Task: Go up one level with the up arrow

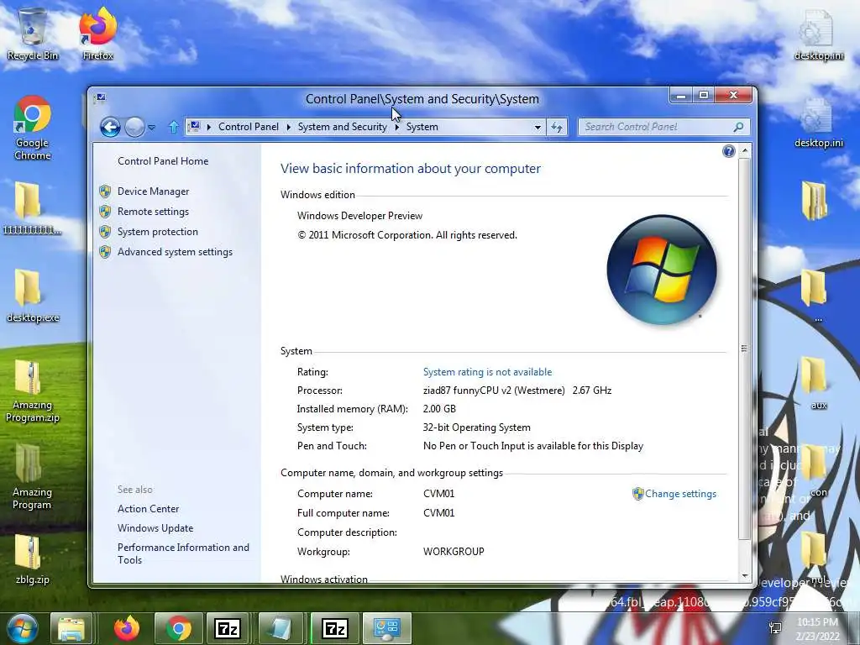Action: (x=173, y=128)
